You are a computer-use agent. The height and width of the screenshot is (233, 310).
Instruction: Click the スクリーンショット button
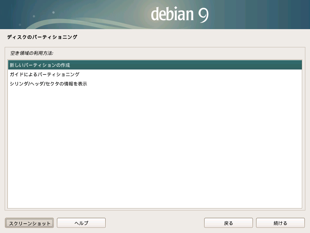29,223
